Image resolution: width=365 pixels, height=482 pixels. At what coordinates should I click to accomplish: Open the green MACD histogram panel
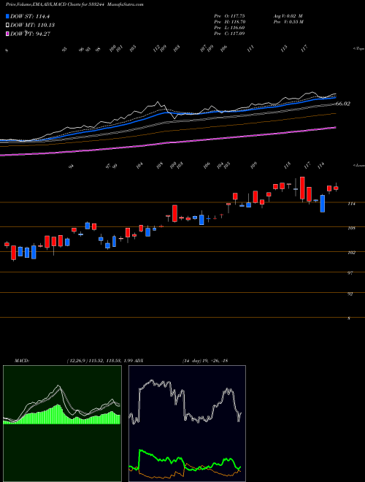click(62, 424)
